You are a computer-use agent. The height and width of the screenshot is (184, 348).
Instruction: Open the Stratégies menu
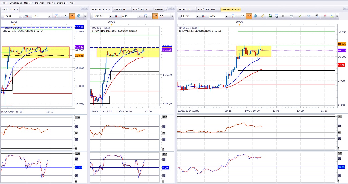click(62, 3)
